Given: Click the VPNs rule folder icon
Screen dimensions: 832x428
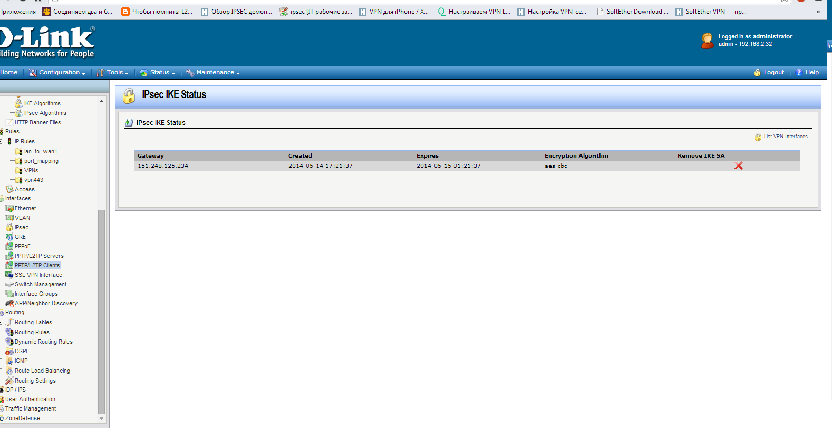Looking at the screenshot, I should pos(19,171).
